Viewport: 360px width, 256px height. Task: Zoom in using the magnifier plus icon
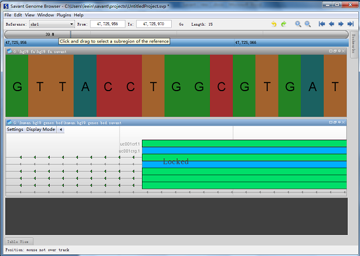(x=298, y=24)
